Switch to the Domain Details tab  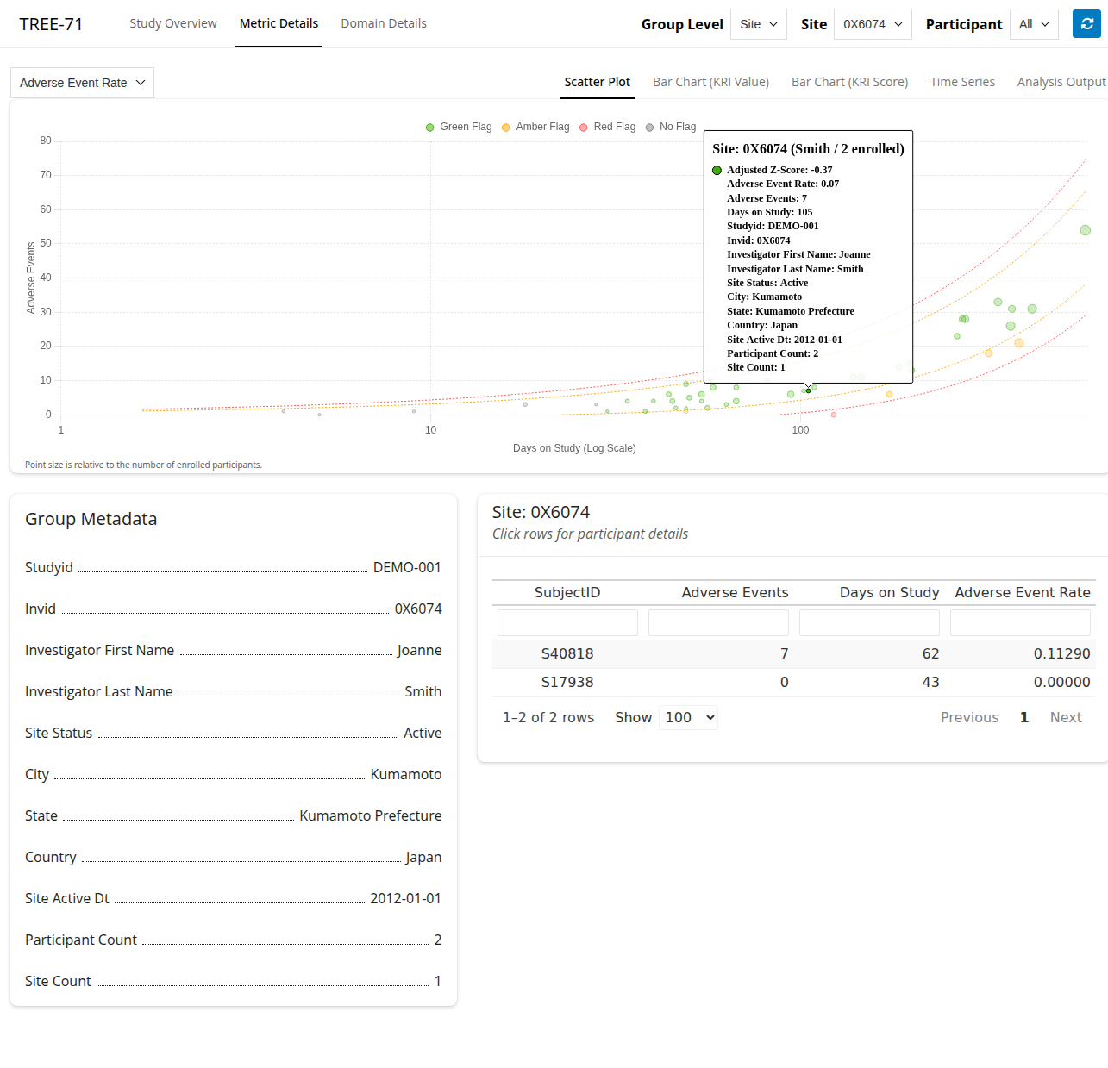coord(384,23)
